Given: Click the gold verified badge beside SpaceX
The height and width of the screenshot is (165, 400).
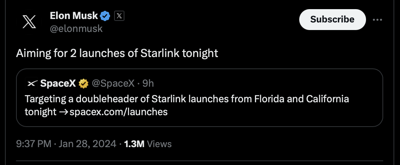Looking at the screenshot, I should 84,83.
